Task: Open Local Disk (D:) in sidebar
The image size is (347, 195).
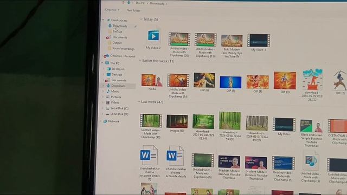Action: (x=119, y=114)
